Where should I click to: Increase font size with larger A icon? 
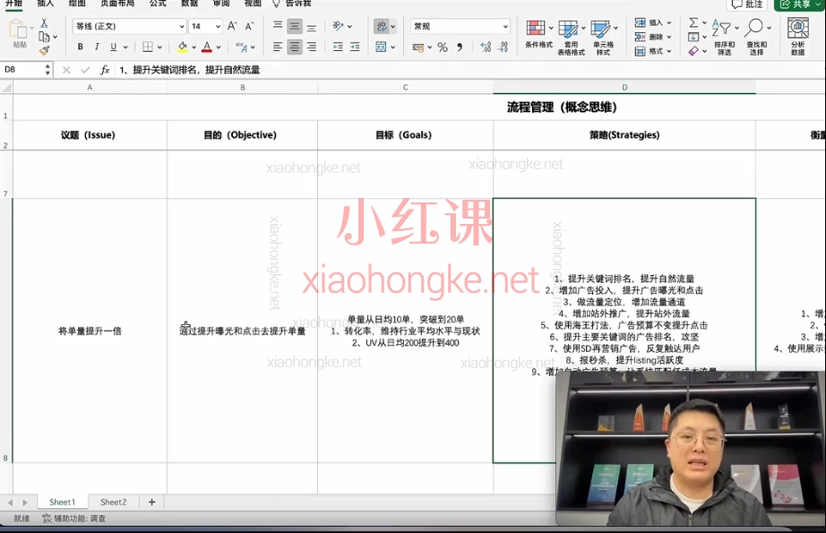coord(232,26)
